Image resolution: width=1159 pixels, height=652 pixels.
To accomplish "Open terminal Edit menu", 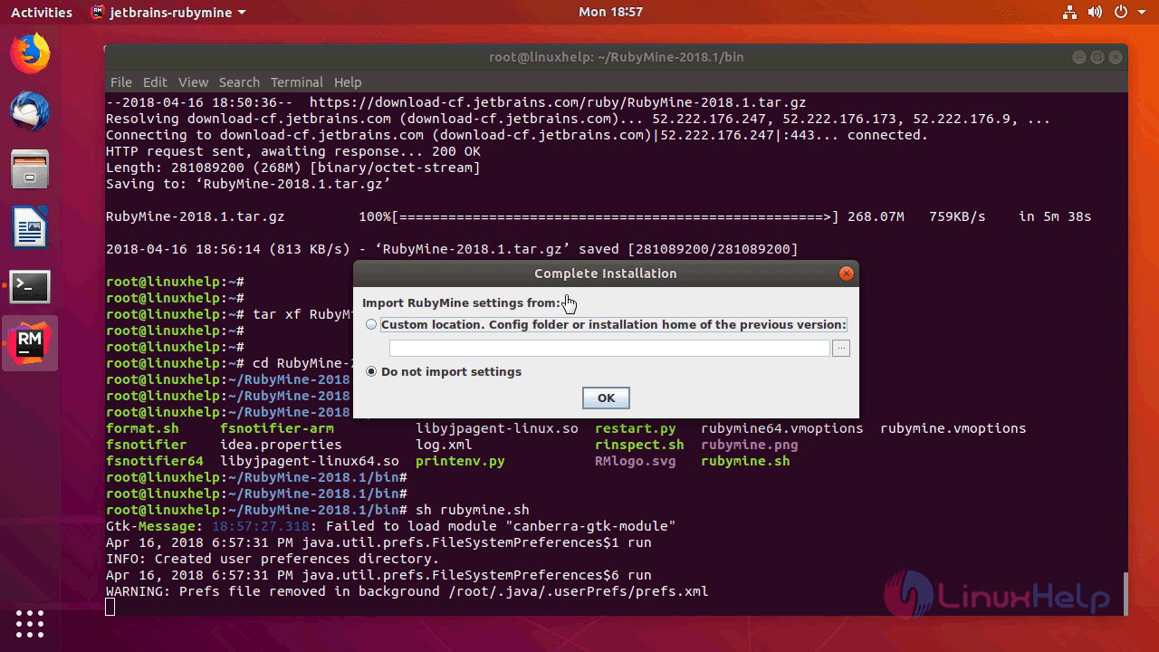I will (155, 81).
